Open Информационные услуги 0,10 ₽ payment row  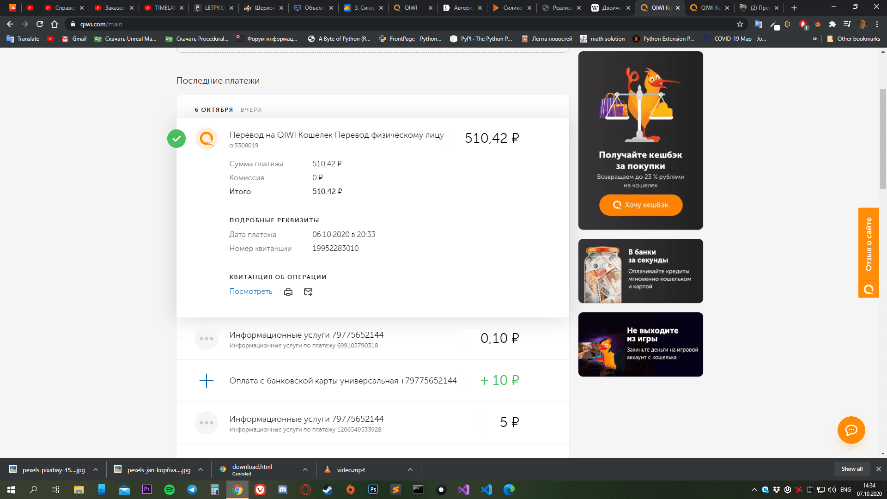(372, 339)
